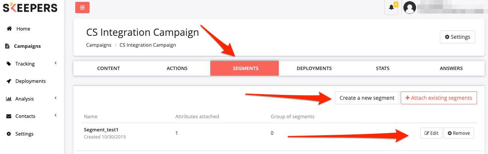Expand the Contacts submenu chevron
The width and height of the screenshot is (488, 154).
coord(56,116)
